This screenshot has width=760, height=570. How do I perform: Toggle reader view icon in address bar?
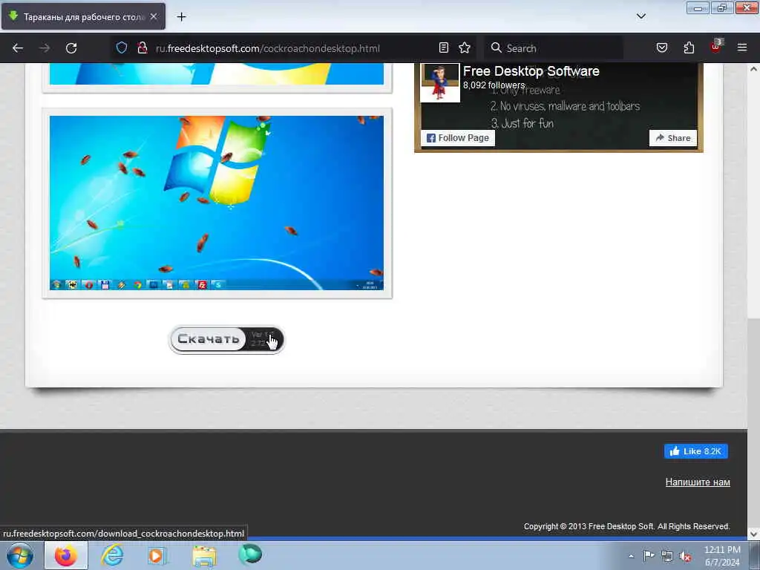tap(444, 47)
